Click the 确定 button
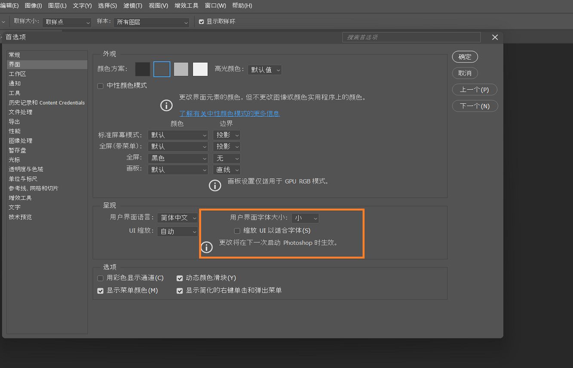The image size is (573, 368). point(465,57)
